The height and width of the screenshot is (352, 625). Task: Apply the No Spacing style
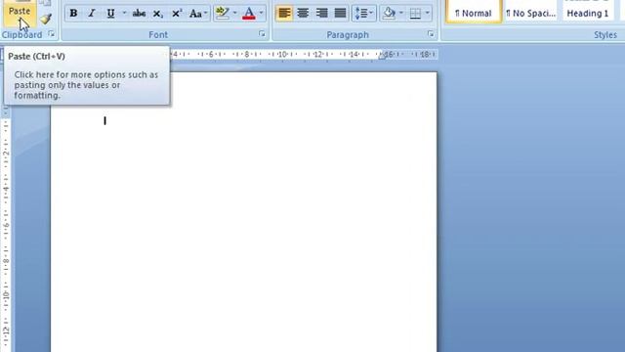pos(530,12)
